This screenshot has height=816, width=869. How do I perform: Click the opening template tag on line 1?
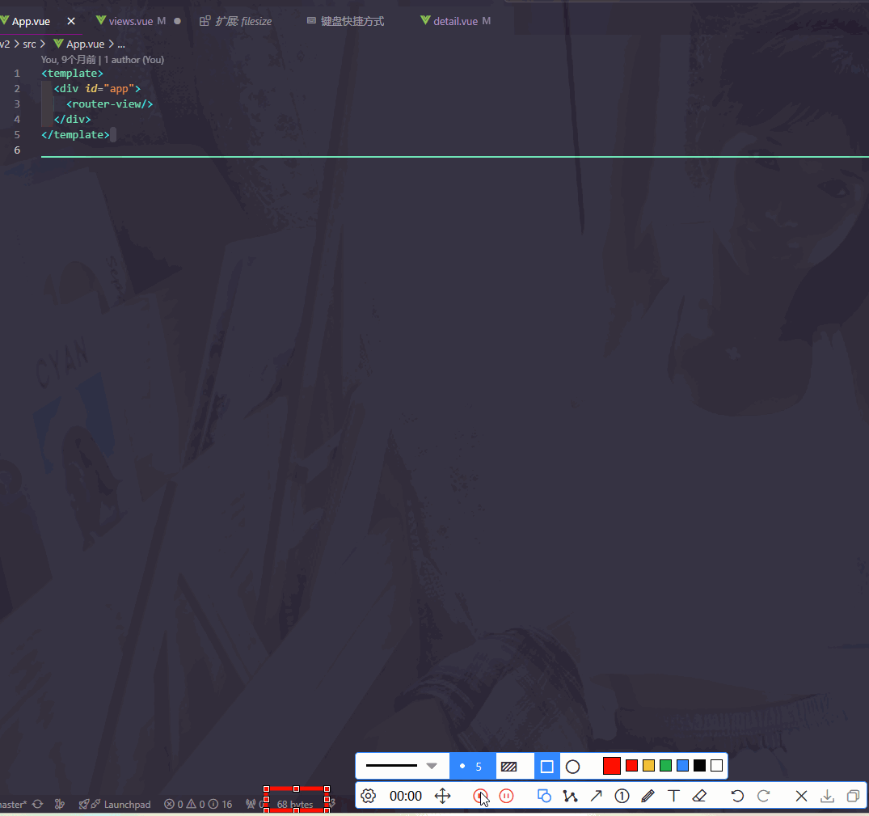[x=72, y=73]
